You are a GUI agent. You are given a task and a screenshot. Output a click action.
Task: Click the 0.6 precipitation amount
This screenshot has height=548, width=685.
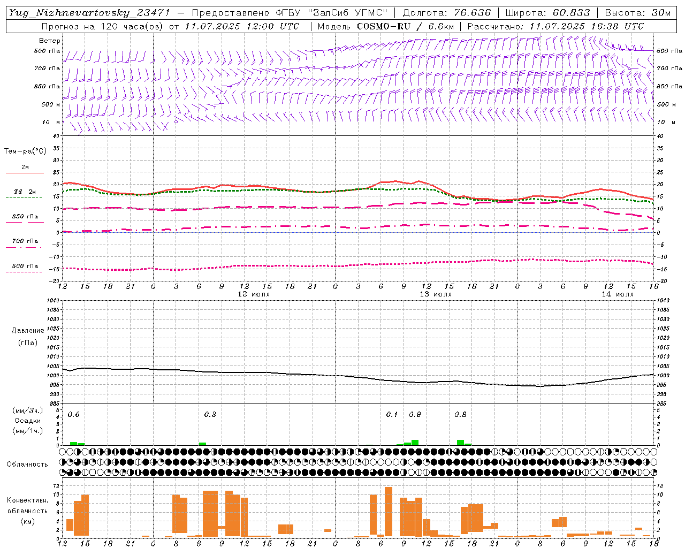point(73,415)
